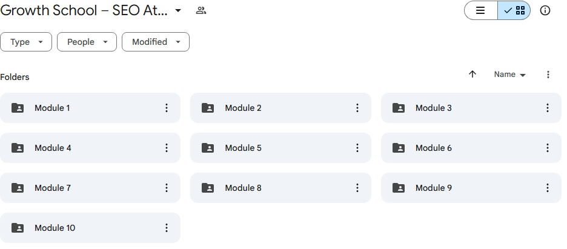The width and height of the screenshot is (567, 249).
Task: Select the Module 7 folder
Action: [90, 188]
